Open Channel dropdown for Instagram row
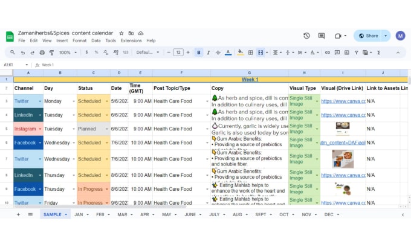 point(40,129)
